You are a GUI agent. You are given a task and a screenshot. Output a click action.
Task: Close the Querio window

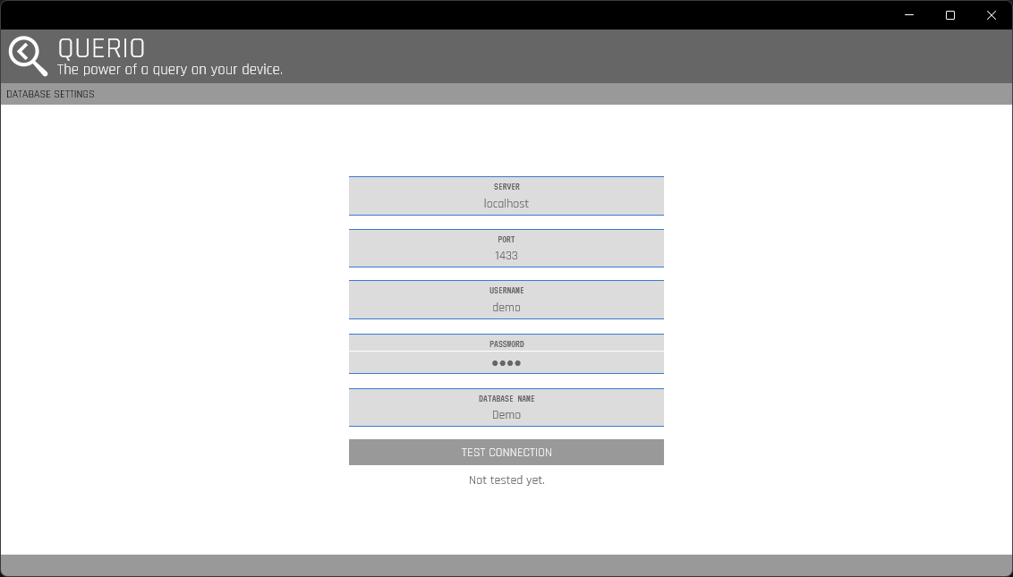(x=992, y=15)
